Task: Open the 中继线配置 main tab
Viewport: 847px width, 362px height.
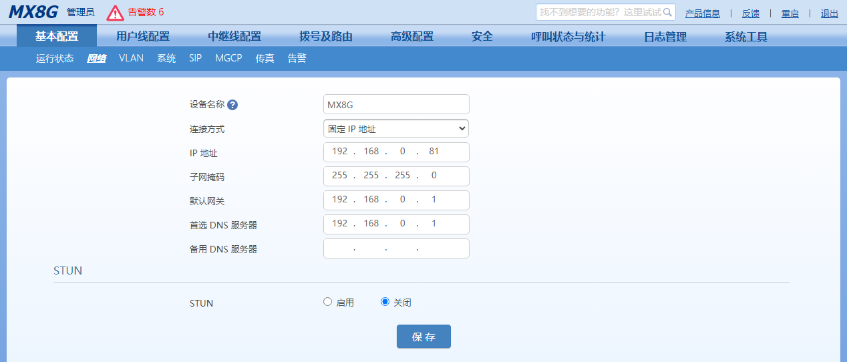Action: pyautogui.click(x=234, y=37)
